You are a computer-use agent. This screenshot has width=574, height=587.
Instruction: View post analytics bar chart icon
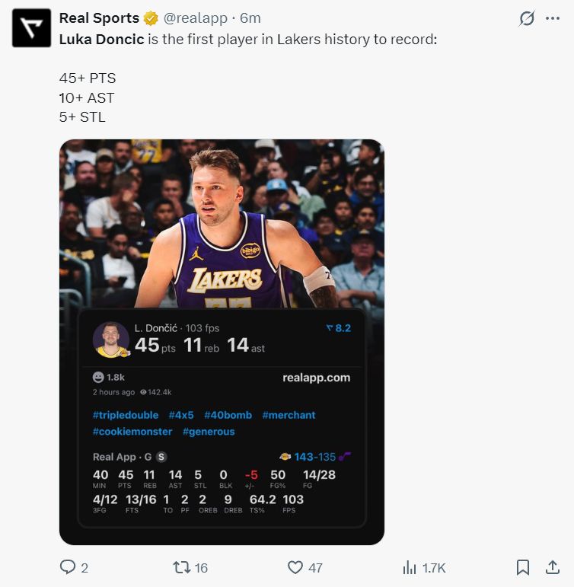tap(410, 567)
